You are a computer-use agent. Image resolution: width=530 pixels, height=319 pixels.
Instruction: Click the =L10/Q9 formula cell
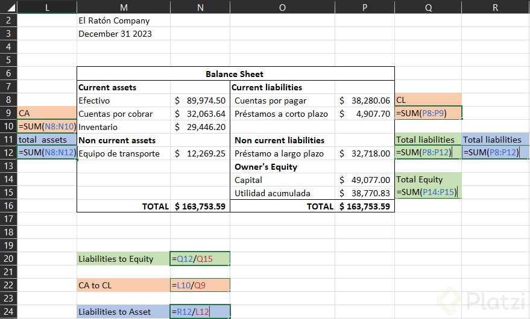pyautogui.click(x=200, y=285)
